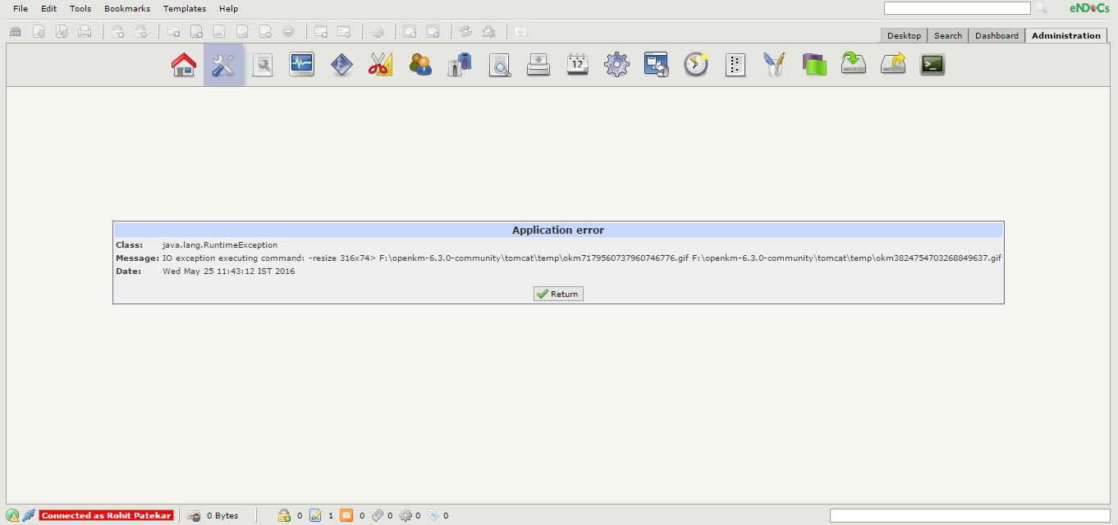Image resolution: width=1118 pixels, height=525 pixels.
Task: Open the Users icon with two people
Action: tap(420, 65)
